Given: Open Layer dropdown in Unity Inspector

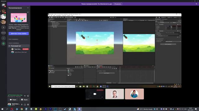Looking at the screenshot, I should [x=176, y=23].
